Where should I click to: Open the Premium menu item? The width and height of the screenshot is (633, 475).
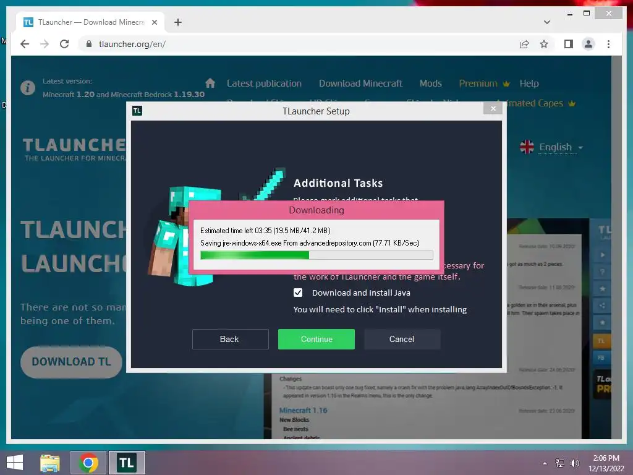[484, 83]
